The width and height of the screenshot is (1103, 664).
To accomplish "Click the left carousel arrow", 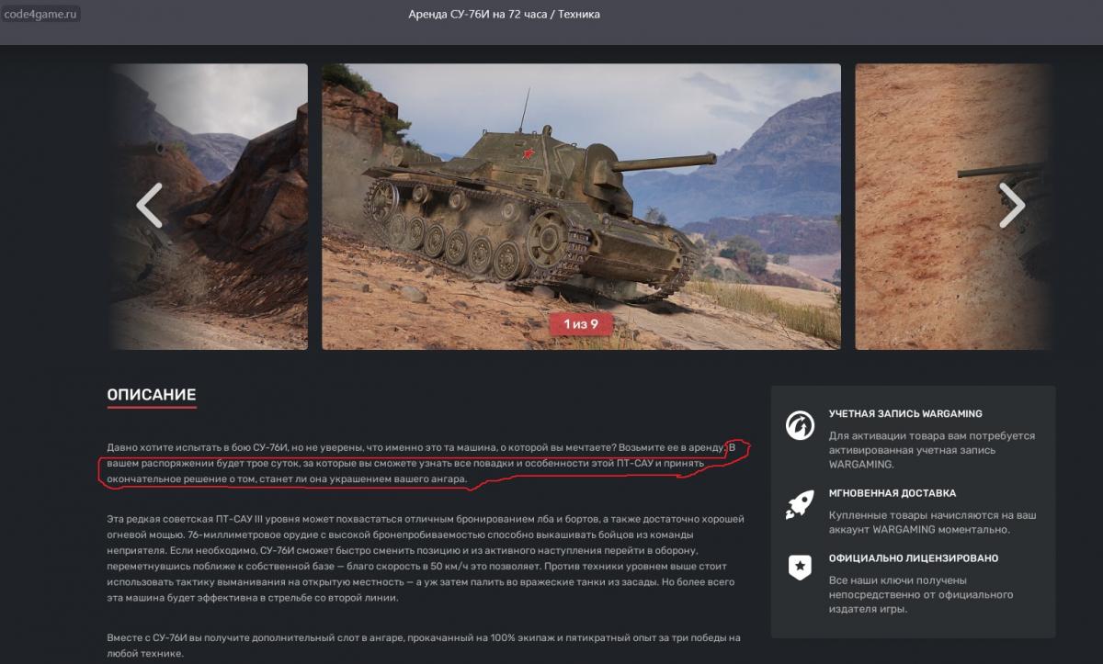I will pos(149,206).
